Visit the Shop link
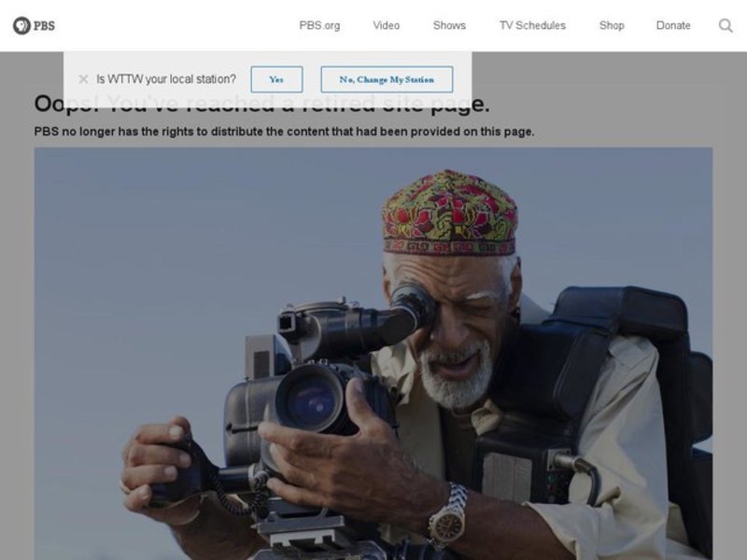This screenshot has height=560, width=747. tap(612, 25)
